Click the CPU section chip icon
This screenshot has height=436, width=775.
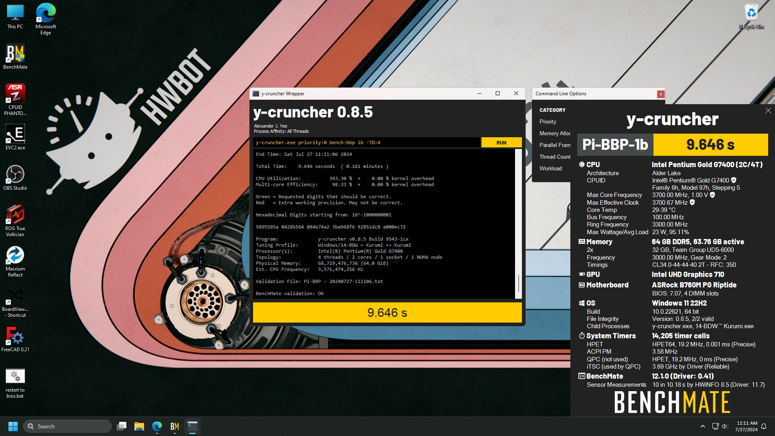click(582, 164)
